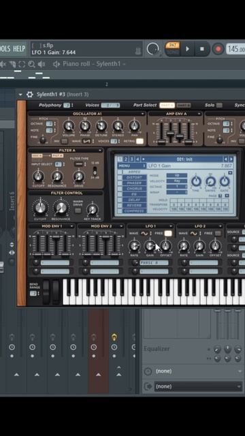Click the tempo display showing 145
This screenshot has height=436, width=245.
pos(236,49)
